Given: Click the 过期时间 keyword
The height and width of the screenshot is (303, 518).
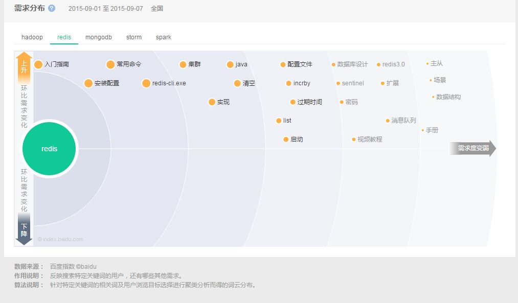Looking at the screenshot, I should (306, 102).
